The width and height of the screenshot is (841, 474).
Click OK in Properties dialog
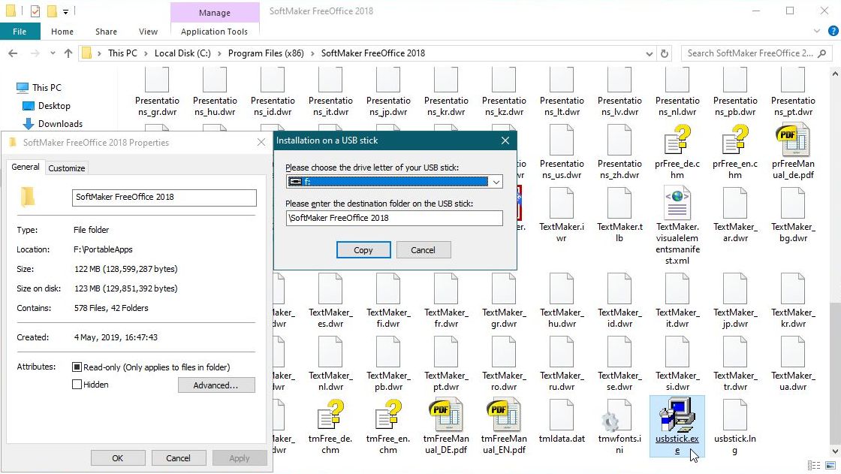(117, 458)
